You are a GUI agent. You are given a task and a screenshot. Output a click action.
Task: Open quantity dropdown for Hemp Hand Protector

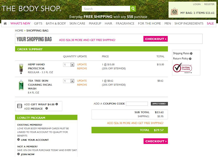(69, 65)
